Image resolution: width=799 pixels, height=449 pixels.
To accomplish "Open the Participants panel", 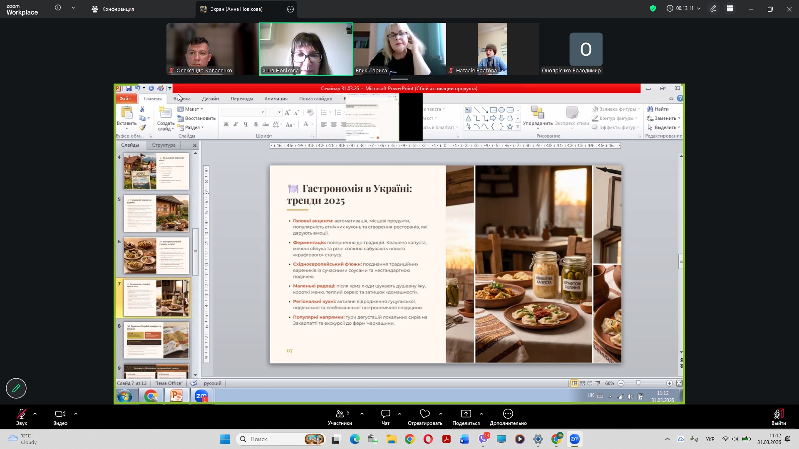I will pyautogui.click(x=340, y=414).
